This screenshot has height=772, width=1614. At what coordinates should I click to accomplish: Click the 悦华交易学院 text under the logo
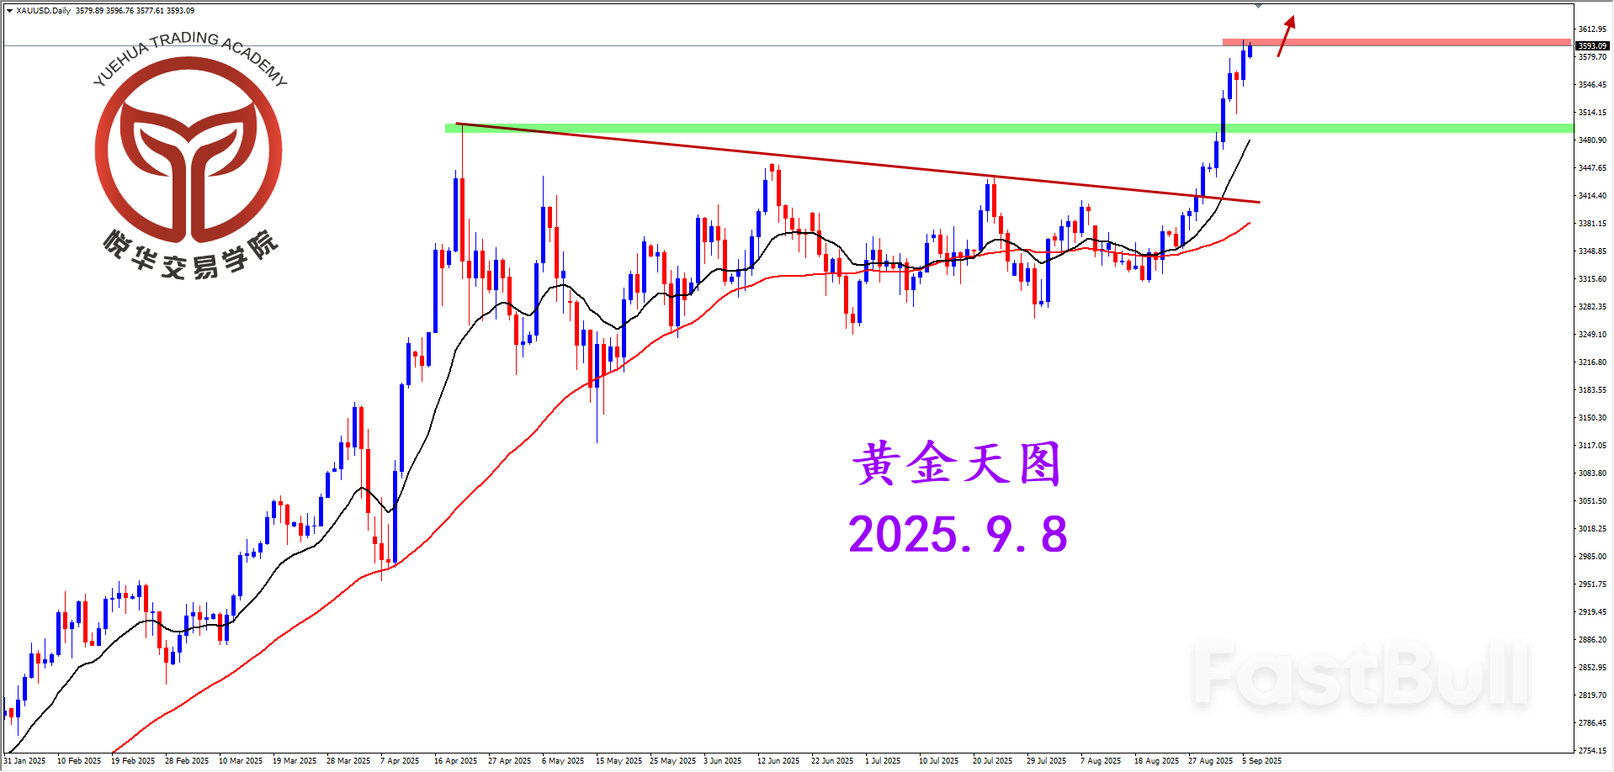pos(190,256)
